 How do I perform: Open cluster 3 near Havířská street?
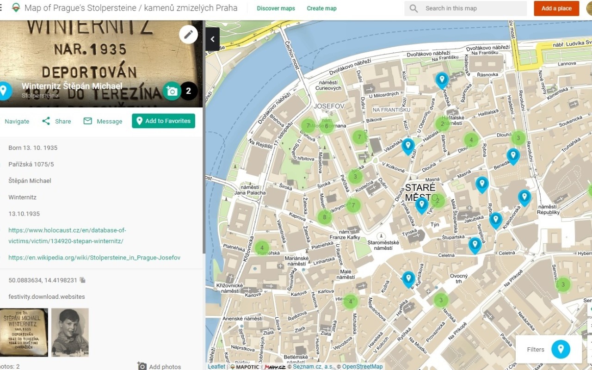tap(441, 300)
